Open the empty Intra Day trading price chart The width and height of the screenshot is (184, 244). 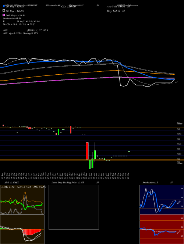[74, 207]
